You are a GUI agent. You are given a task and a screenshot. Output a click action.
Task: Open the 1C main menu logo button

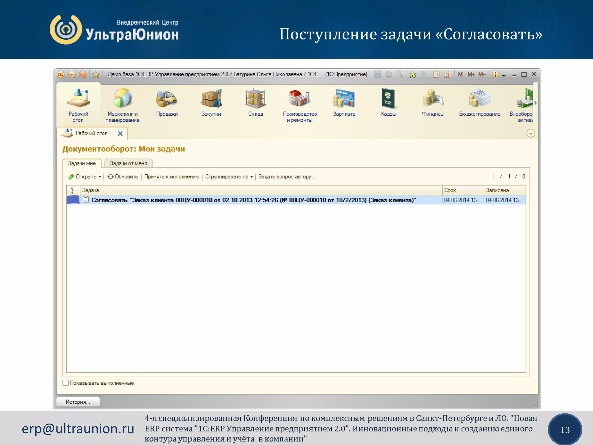tap(61, 74)
